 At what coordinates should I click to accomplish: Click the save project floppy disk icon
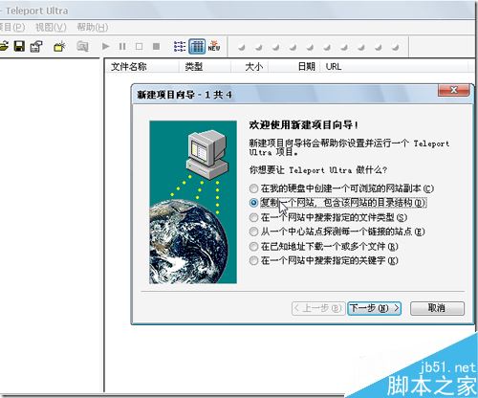pos(19,47)
